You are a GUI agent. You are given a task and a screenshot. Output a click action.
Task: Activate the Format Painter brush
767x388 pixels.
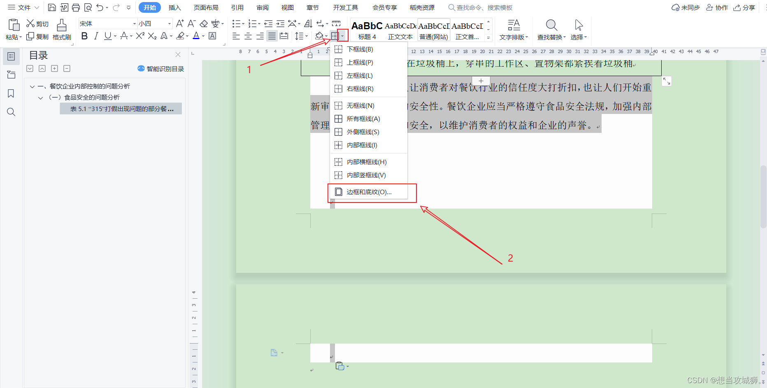point(62,30)
